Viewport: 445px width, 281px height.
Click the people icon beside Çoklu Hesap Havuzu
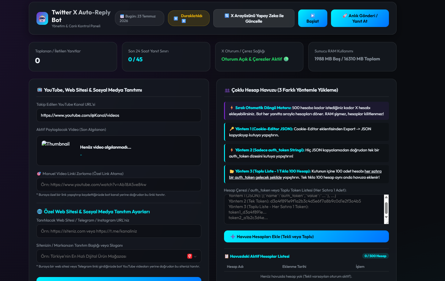coord(227,90)
